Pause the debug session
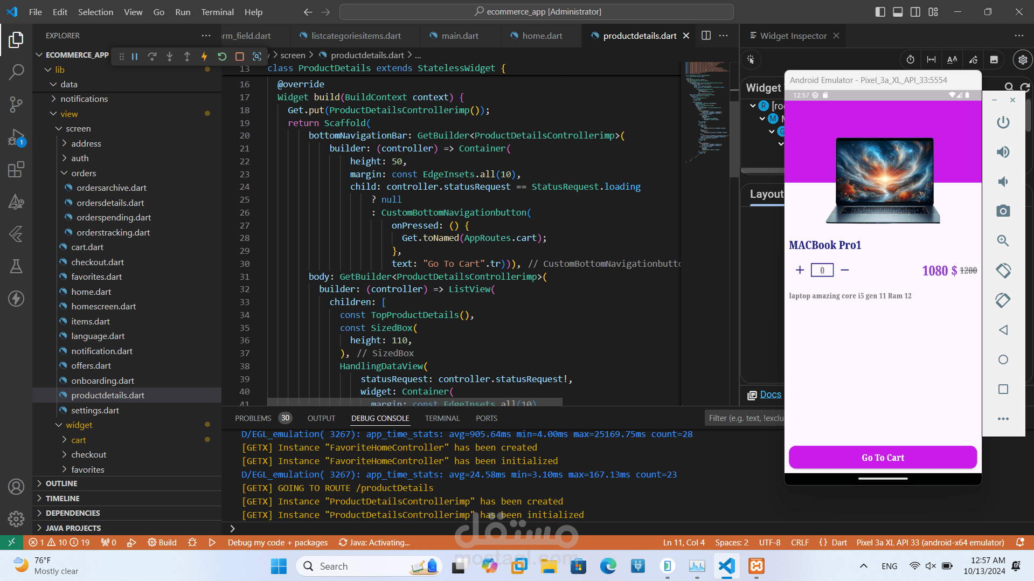1034x581 pixels. [x=135, y=57]
